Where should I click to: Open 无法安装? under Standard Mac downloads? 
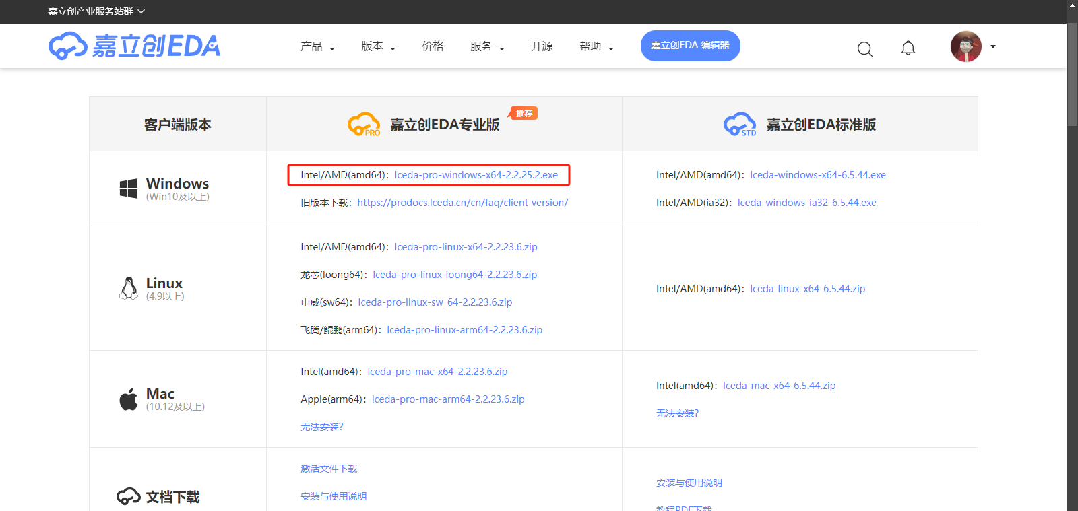(x=678, y=413)
